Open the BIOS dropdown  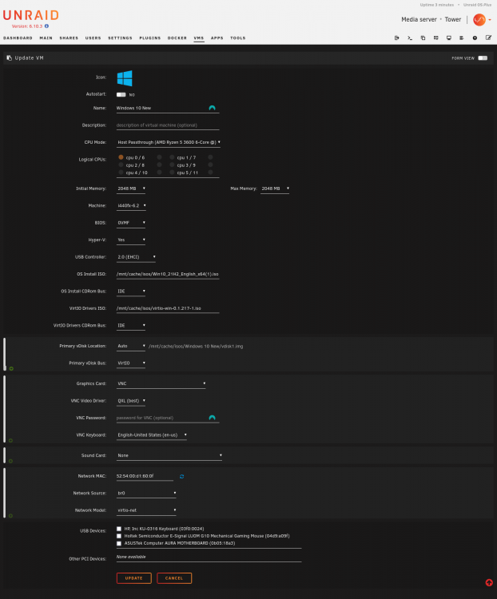click(x=131, y=223)
